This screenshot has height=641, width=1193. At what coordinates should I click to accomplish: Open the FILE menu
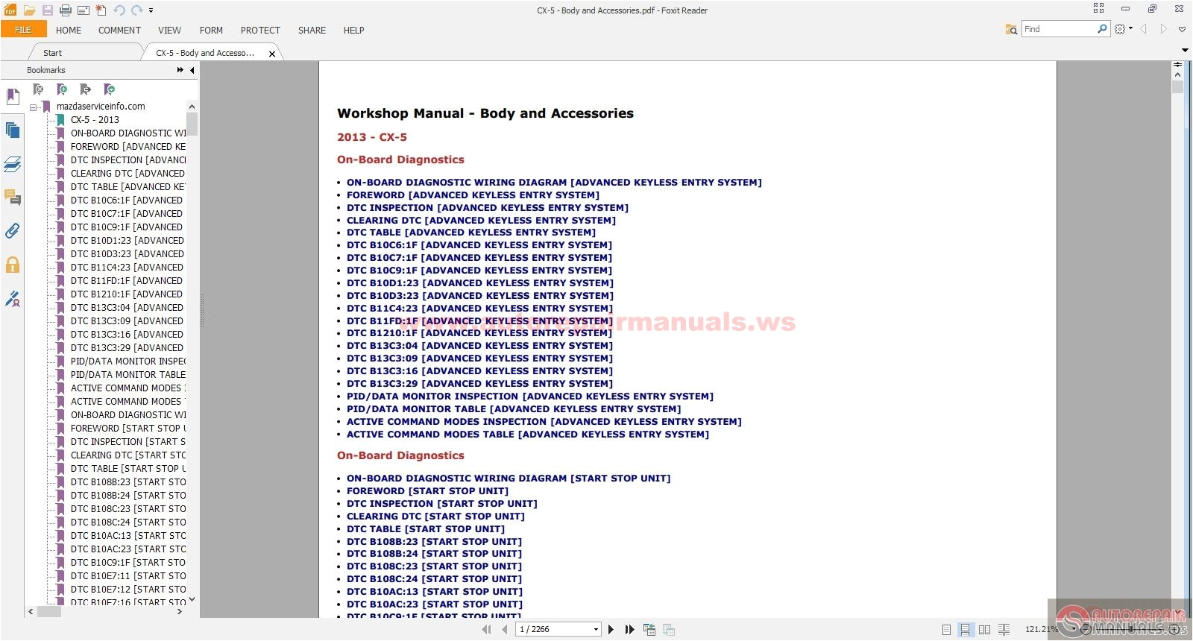point(23,30)
